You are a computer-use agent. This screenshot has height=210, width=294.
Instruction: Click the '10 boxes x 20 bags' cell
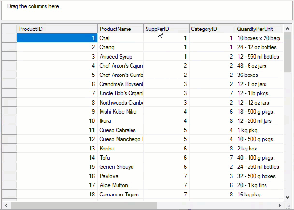click(x=259, y=38)
